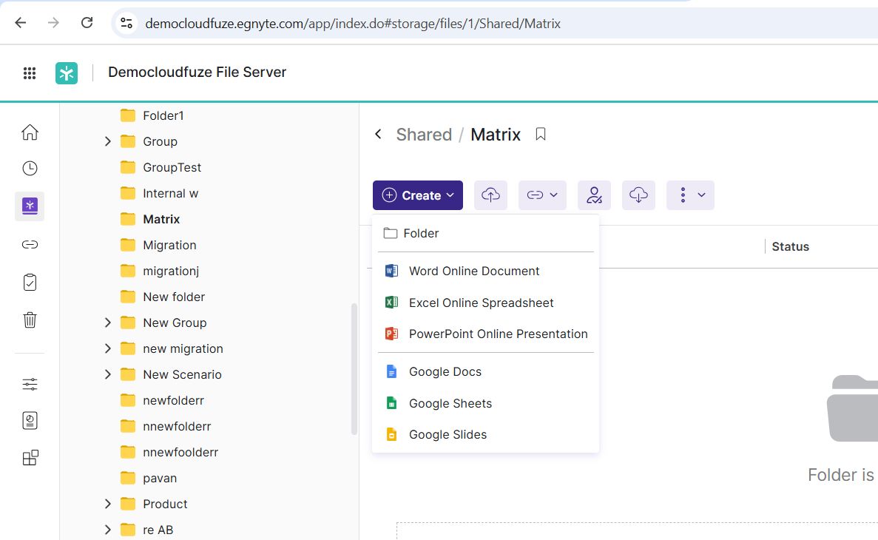Viewport: 878px width, 540px height.
Task: Open the Settings sliders icon in the sidebar
Action: pos(30,384)
